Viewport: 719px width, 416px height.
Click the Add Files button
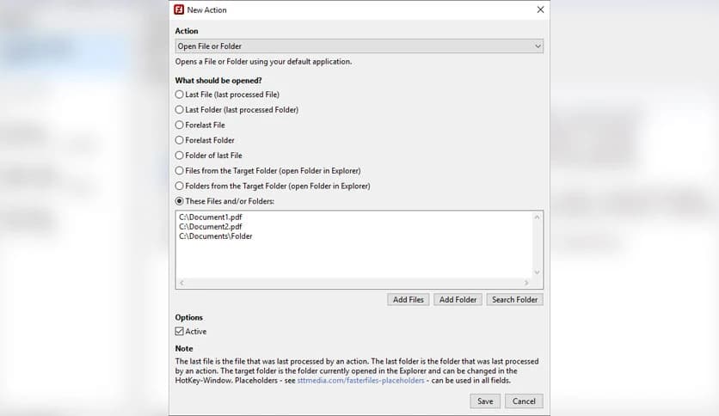click(409, 300)
